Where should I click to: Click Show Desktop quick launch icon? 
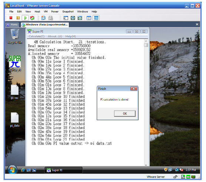pyautogui.click(x=28, y=170)
